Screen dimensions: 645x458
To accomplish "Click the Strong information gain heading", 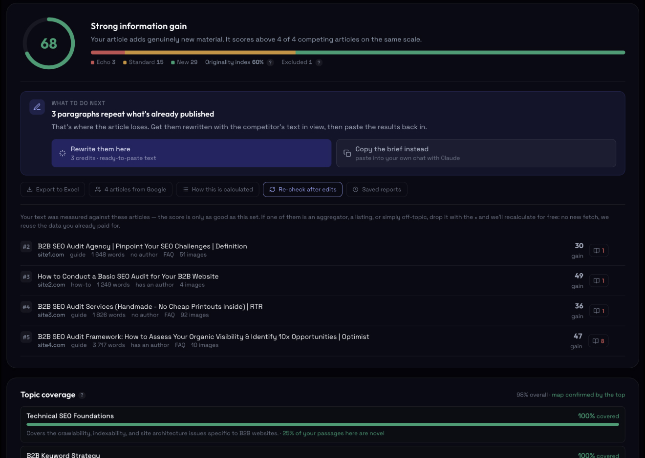I will pyautogui.click(x=139, y=26).
